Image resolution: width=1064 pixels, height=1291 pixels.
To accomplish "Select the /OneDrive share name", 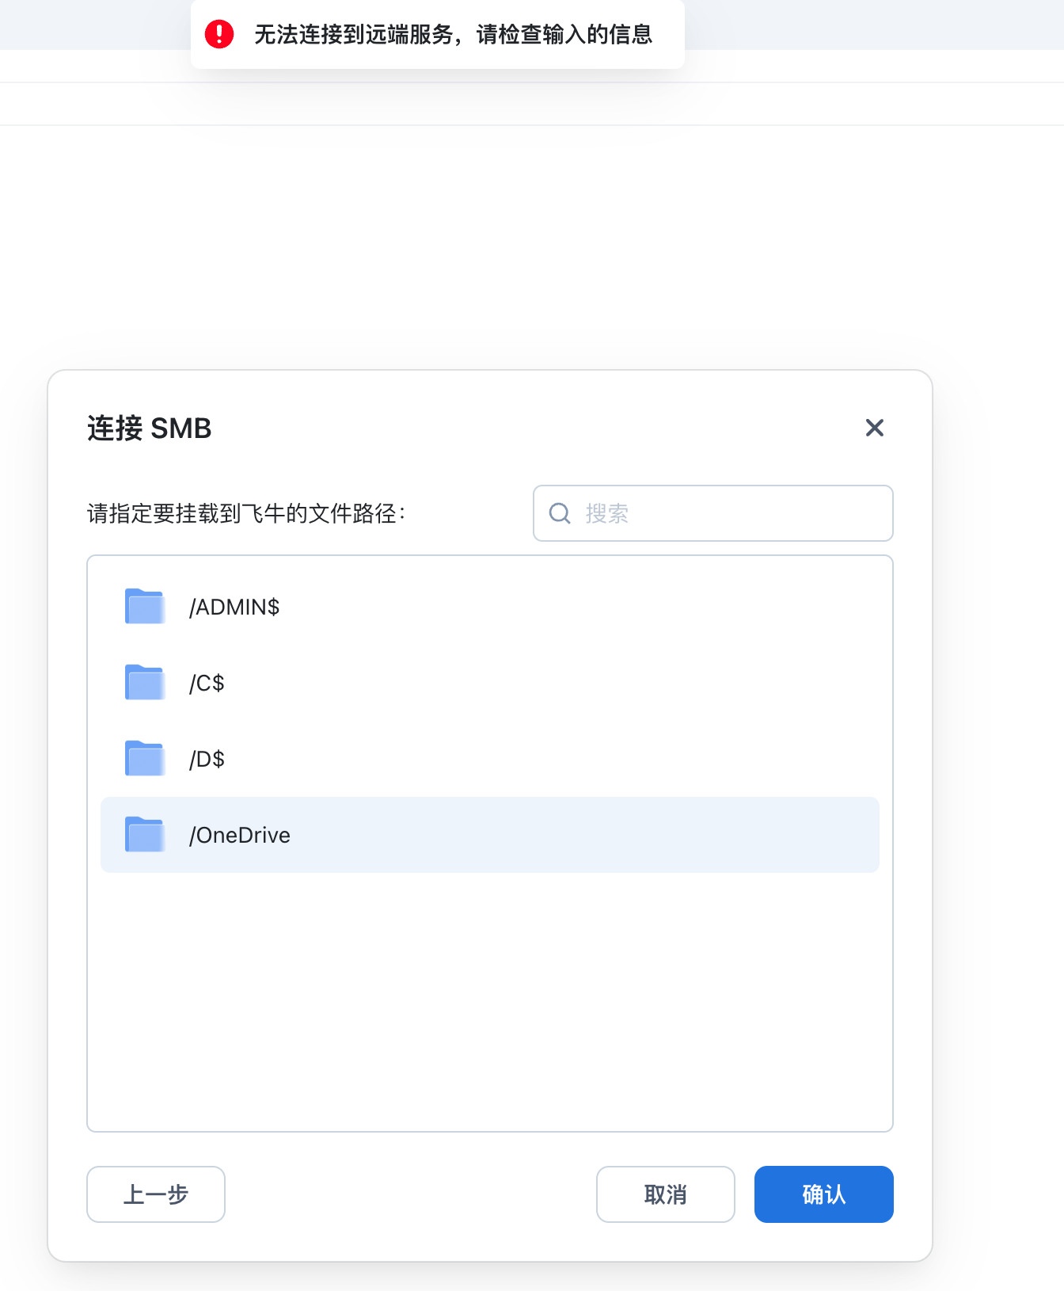I will click(240, 835).
